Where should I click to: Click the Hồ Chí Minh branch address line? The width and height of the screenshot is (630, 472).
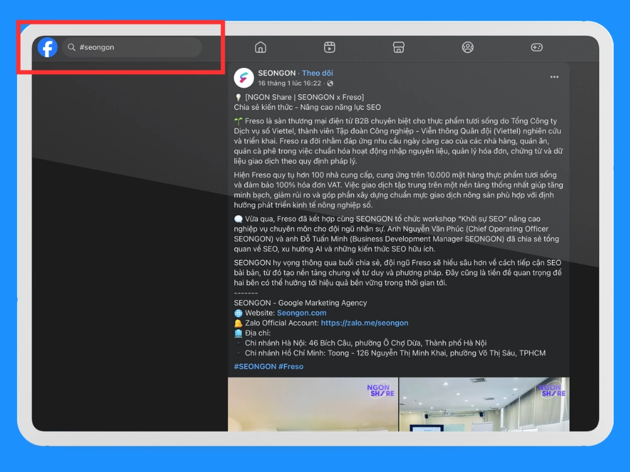click(396, 353)
